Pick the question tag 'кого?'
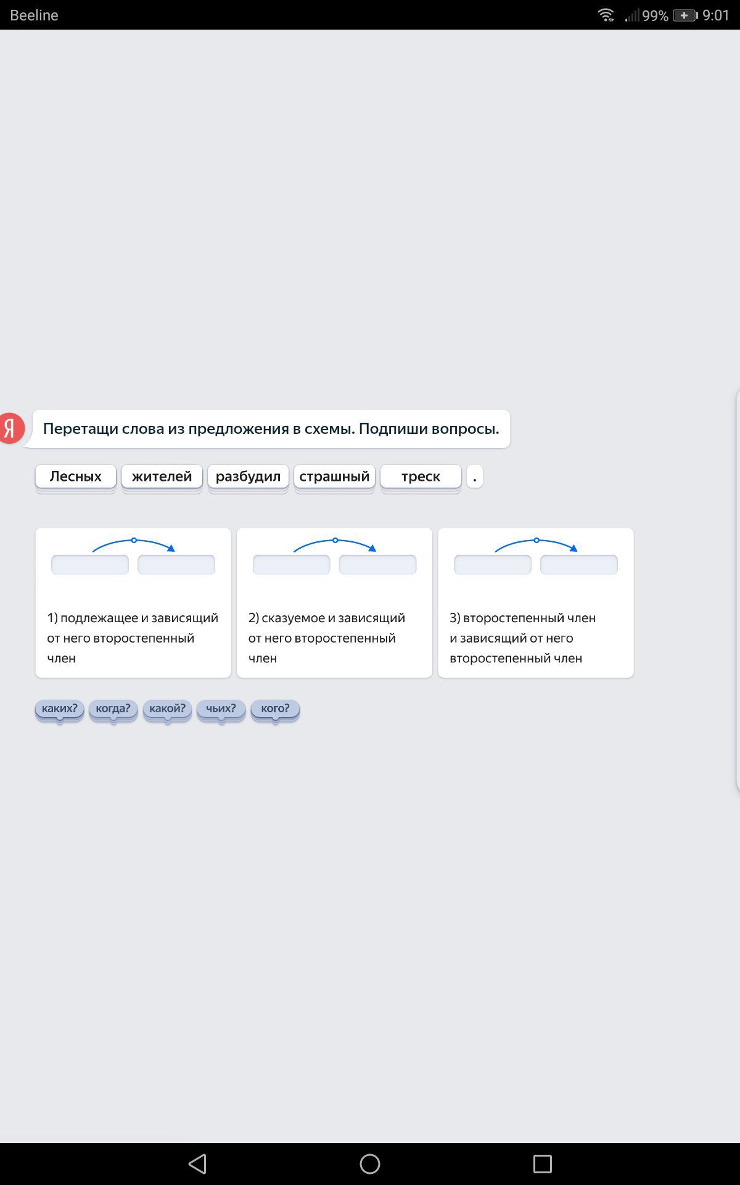 [x=275, y=709]
